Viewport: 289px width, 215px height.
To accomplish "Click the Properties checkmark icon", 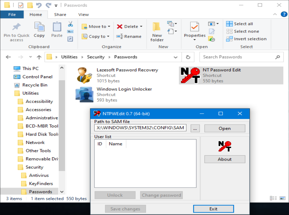I will pyautogui.click(x=195, y=27).
